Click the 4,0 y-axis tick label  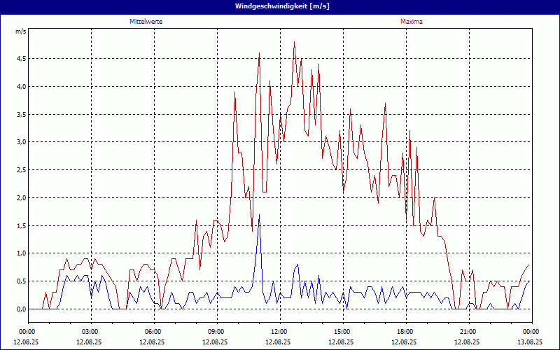(21, 87)
